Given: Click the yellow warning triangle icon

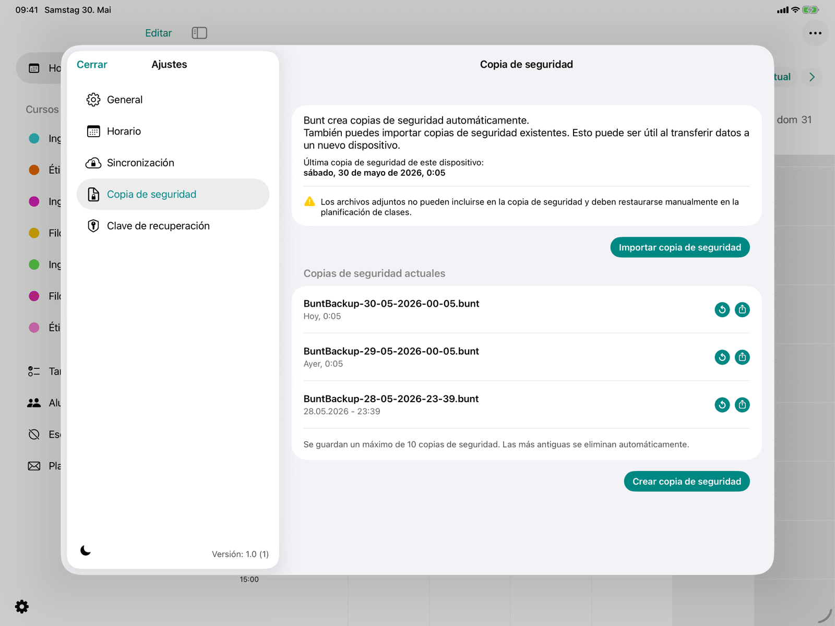Looking at the screenshot, I should click(309, 202).
